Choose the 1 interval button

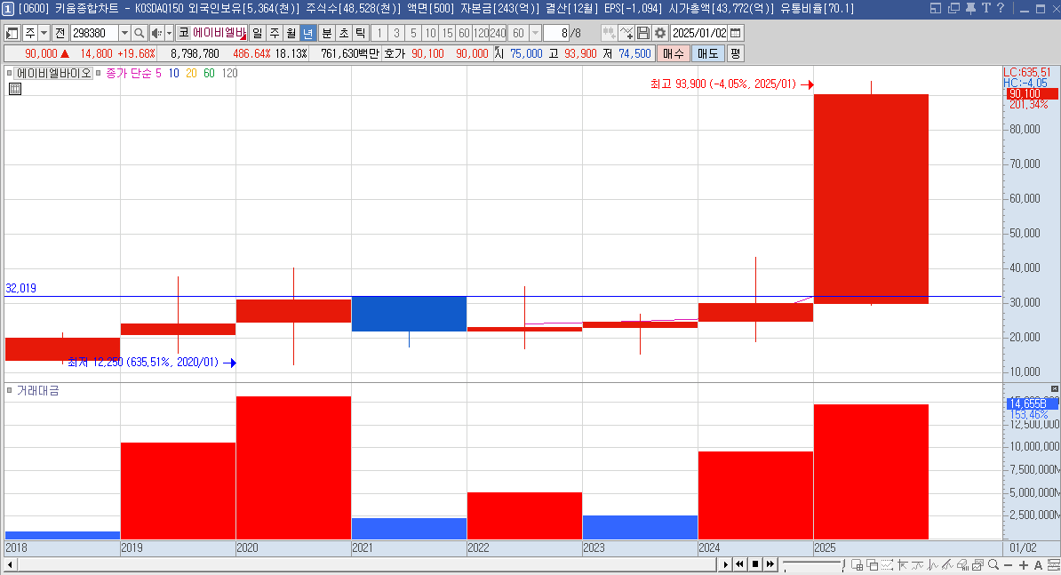[379, 33]
